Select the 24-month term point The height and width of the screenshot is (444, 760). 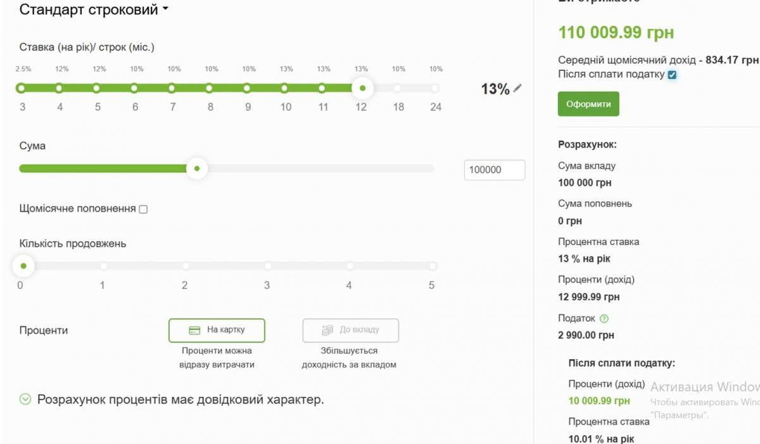coord(435,88)
